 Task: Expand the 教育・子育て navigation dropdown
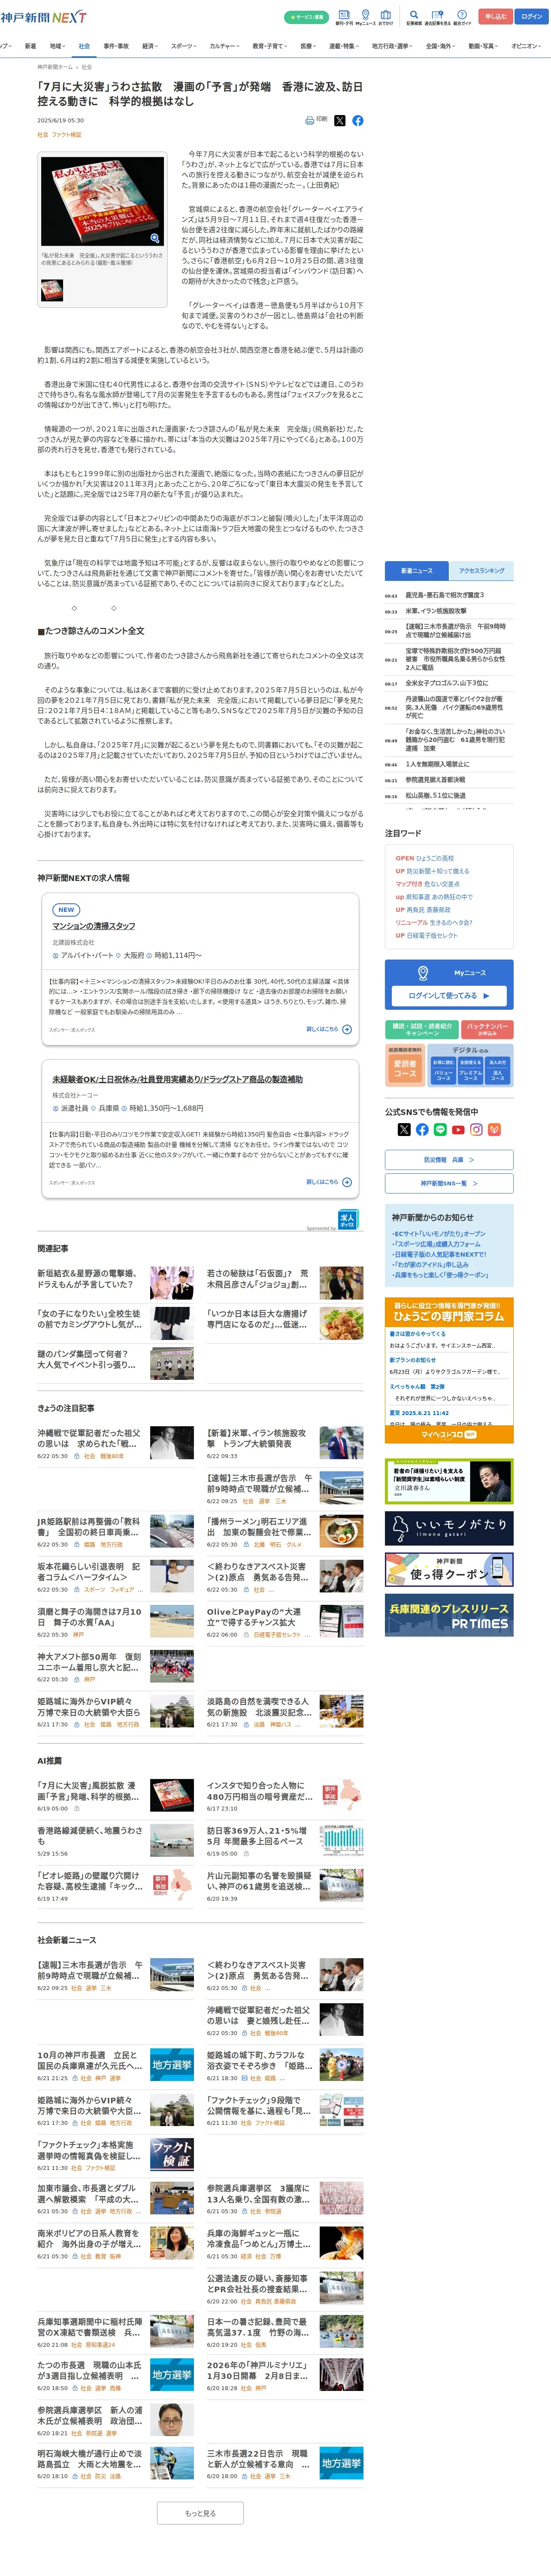click(x=270, y=46)
